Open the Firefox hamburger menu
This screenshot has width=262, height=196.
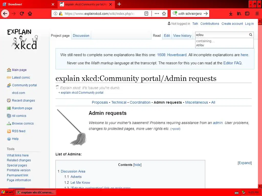(257, 14)
